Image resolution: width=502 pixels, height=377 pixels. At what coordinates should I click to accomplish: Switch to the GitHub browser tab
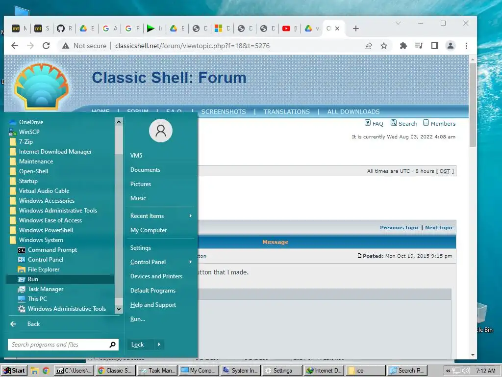pos(64,28)
